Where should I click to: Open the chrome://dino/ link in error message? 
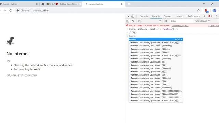(x=180, y=26)
